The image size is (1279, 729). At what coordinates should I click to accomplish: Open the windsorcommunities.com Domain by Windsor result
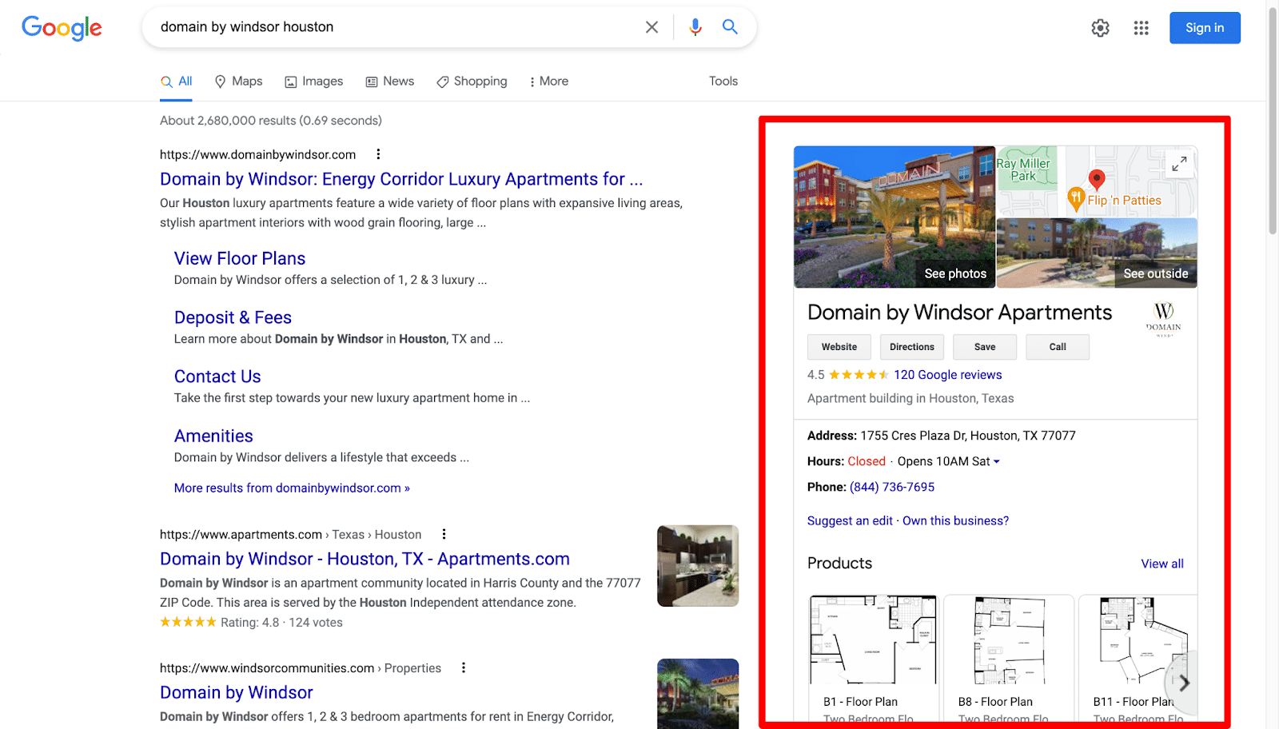(x=237, y=692)
